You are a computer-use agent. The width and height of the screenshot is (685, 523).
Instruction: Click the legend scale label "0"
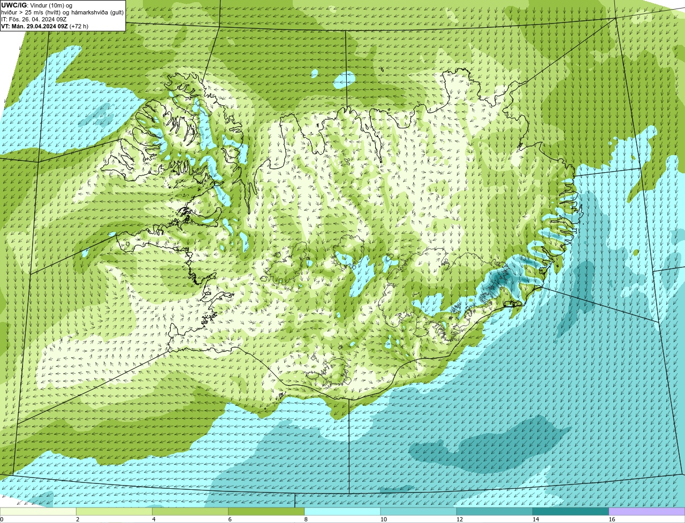pyautogui.click(x=2, y=519)
